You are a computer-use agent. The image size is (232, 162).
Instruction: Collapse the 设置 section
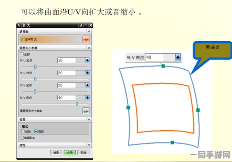tap(89, 119)
